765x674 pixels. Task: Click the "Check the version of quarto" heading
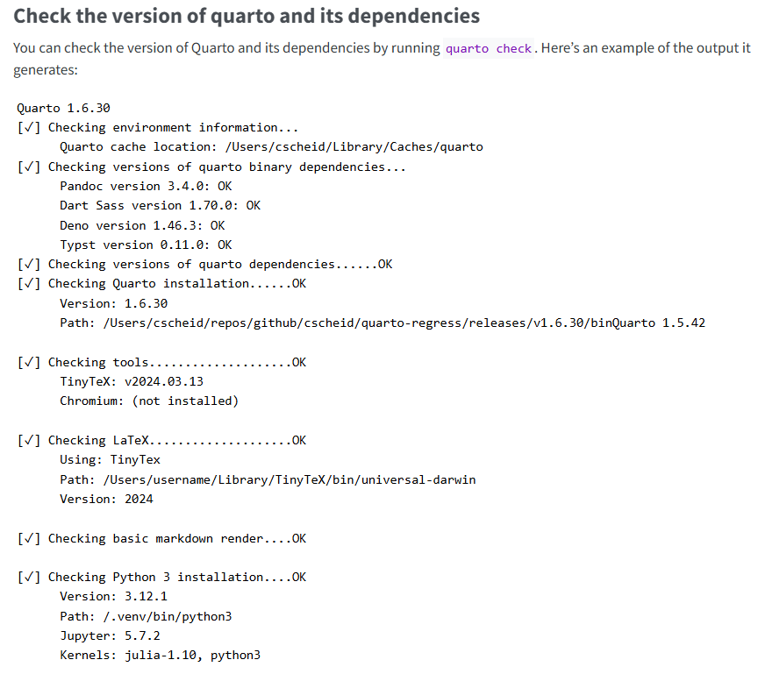pos(247,16)
